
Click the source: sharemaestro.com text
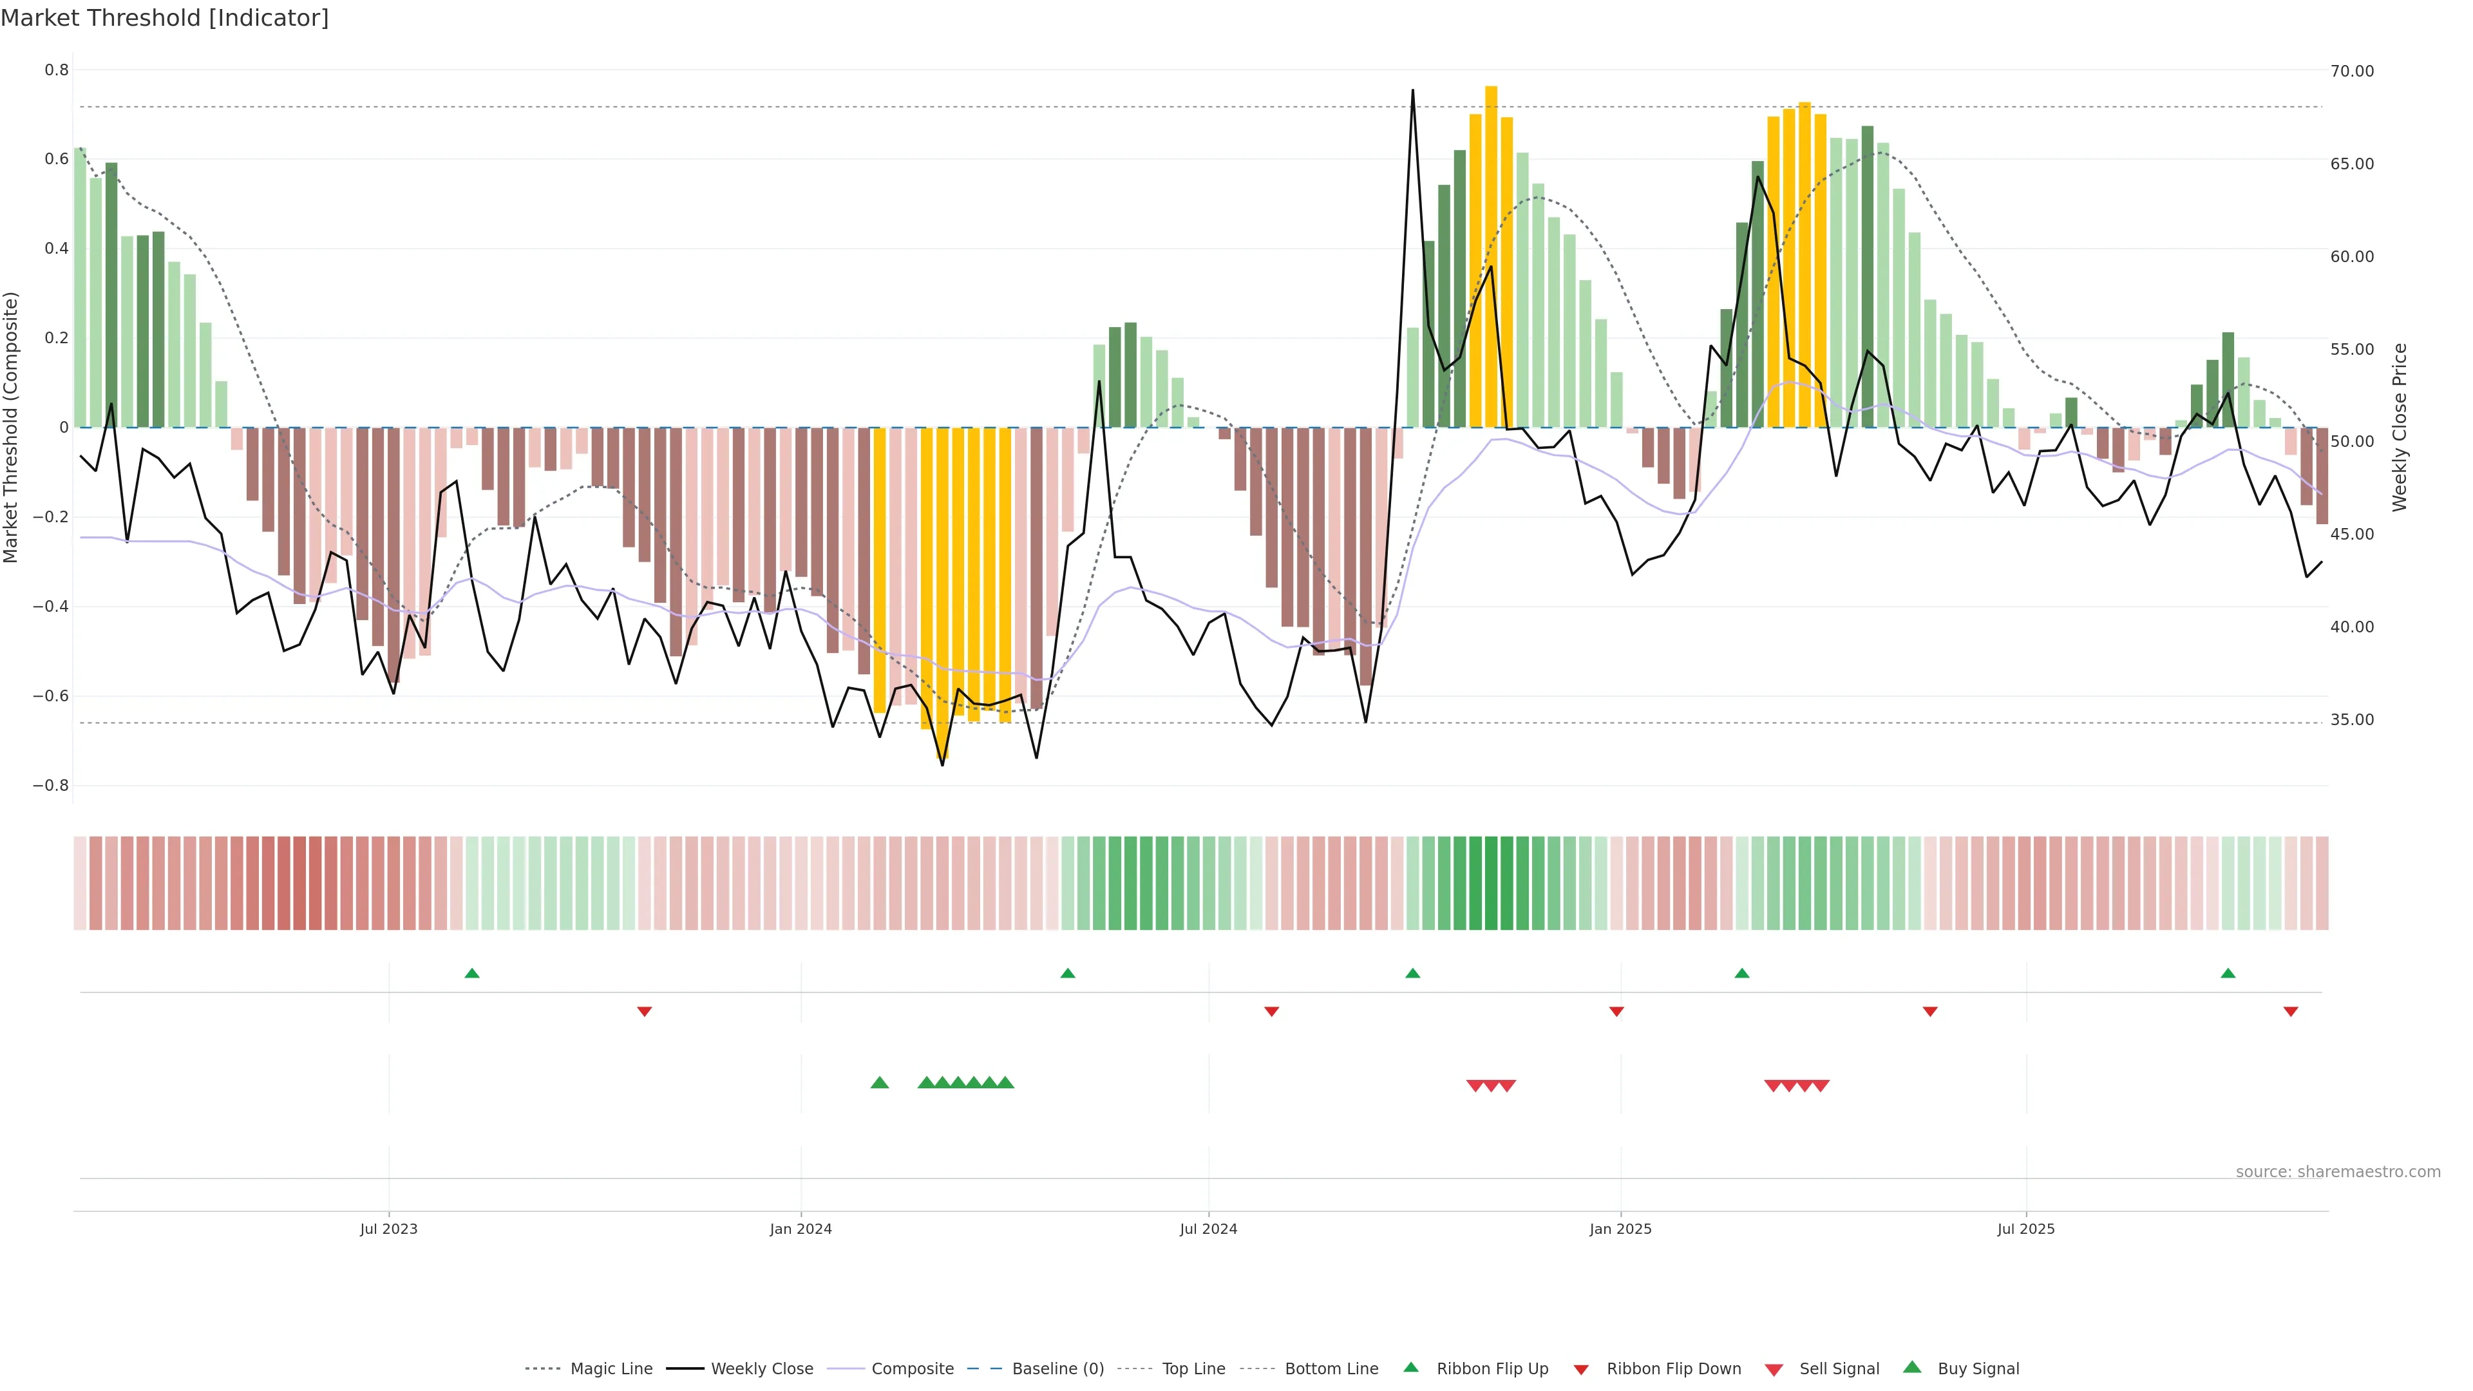click(2338, 1171)
